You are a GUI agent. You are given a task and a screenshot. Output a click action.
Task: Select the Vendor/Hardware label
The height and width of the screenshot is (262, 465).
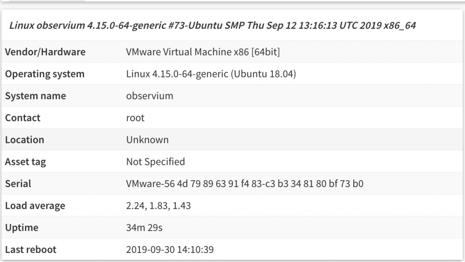[45, 52]
